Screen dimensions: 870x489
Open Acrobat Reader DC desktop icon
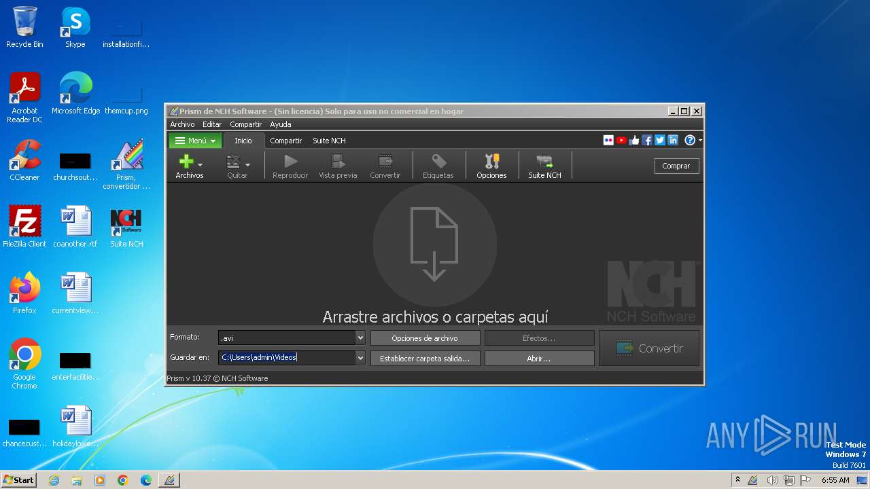tap(24, 97)
